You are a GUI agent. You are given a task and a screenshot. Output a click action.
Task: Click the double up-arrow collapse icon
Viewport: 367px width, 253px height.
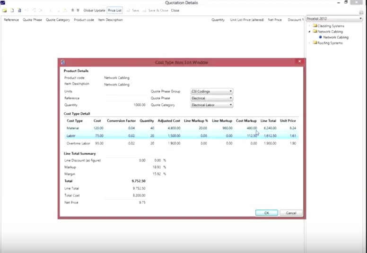[x=72, y=10]
